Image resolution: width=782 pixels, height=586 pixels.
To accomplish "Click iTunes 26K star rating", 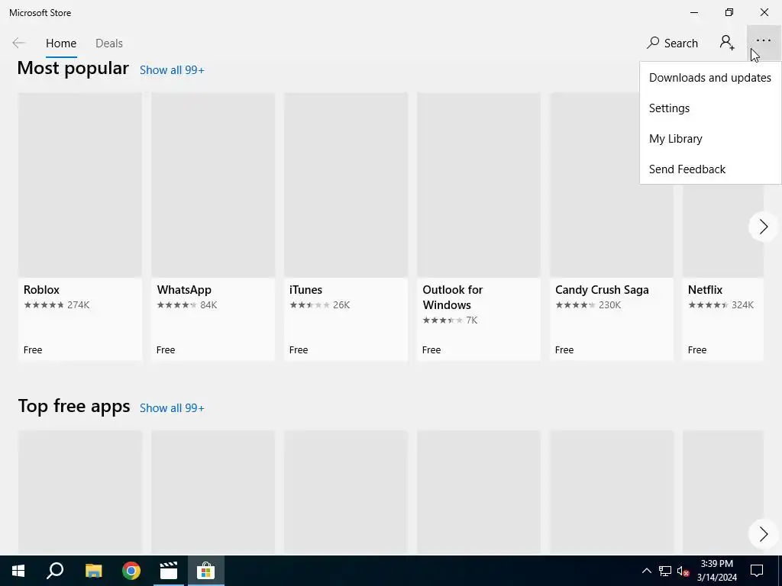I will [320, 305].
